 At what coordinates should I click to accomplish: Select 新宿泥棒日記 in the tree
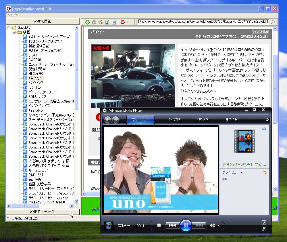coord(39,46)
